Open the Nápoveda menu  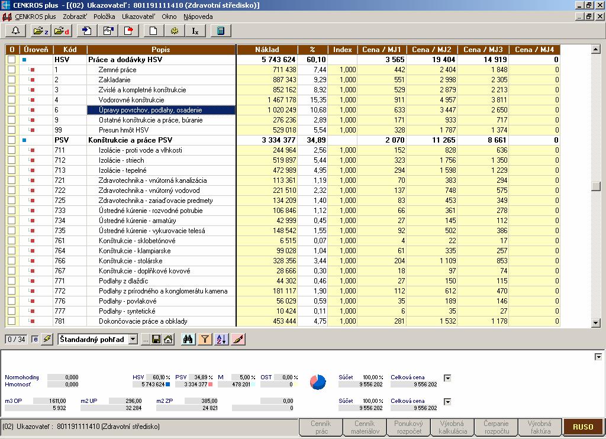(198, 17)
